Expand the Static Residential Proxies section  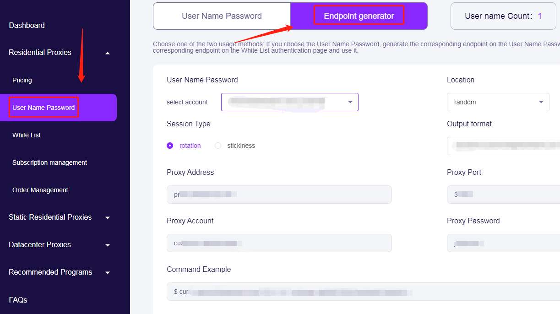point(108,217)
